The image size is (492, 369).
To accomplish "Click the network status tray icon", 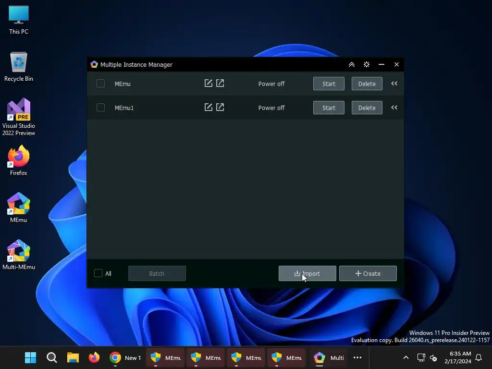I will pyautogui.click(x=421, y=357).
